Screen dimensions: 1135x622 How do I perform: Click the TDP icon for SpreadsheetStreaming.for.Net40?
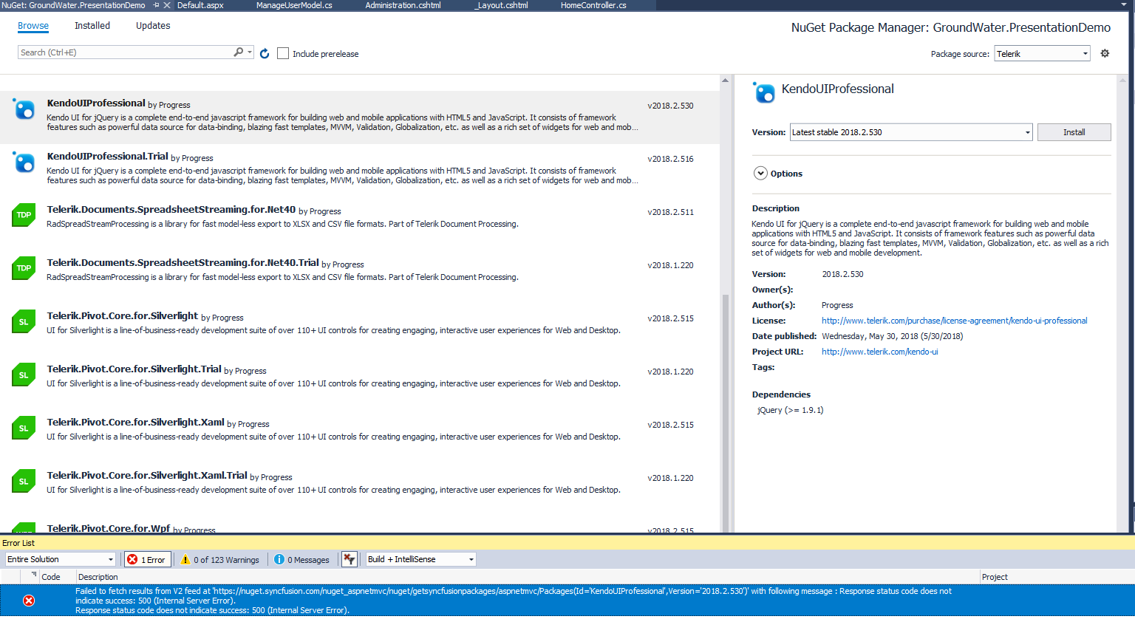point(24,216)
